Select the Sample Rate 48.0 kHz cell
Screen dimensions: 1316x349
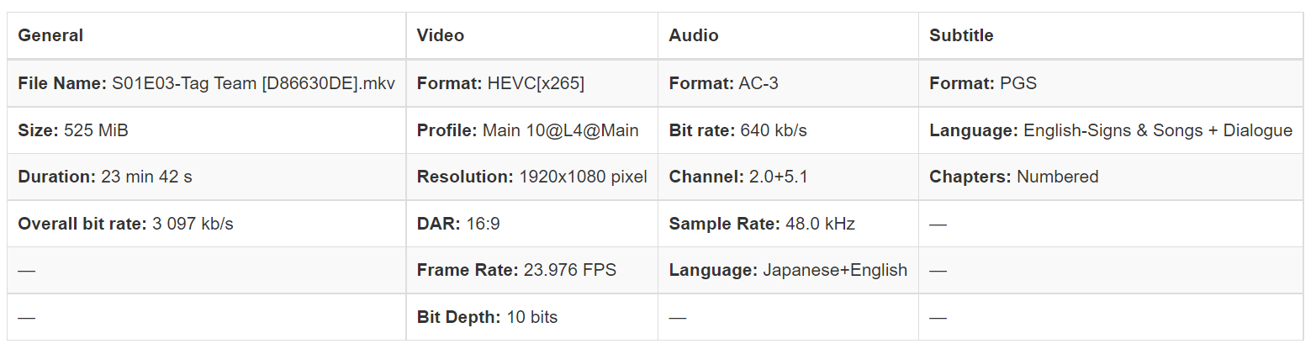[x=762, y=224]
